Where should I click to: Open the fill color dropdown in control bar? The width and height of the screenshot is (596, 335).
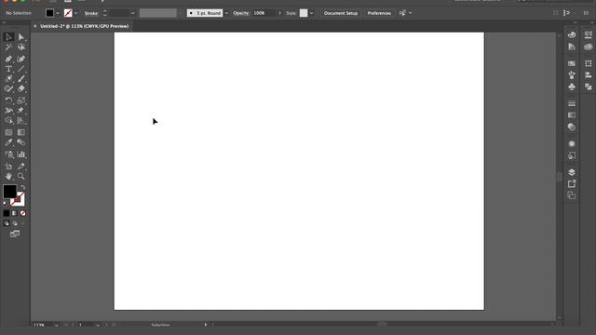(58, 13)
